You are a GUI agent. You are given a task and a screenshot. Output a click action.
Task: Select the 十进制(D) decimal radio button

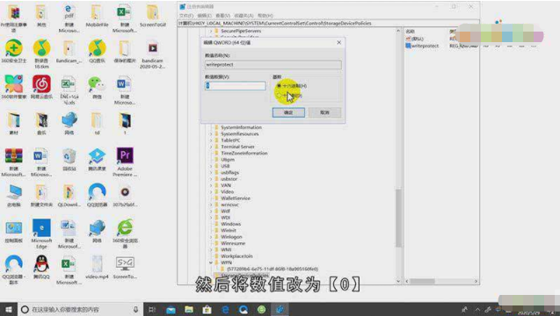click(279, 95)
